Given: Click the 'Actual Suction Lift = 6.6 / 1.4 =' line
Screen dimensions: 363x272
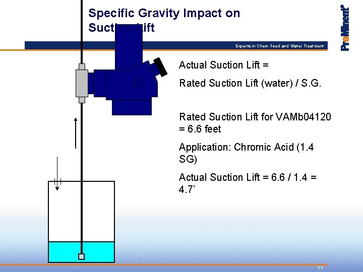Looking at the screenshot, I should (x=248, y=177).
